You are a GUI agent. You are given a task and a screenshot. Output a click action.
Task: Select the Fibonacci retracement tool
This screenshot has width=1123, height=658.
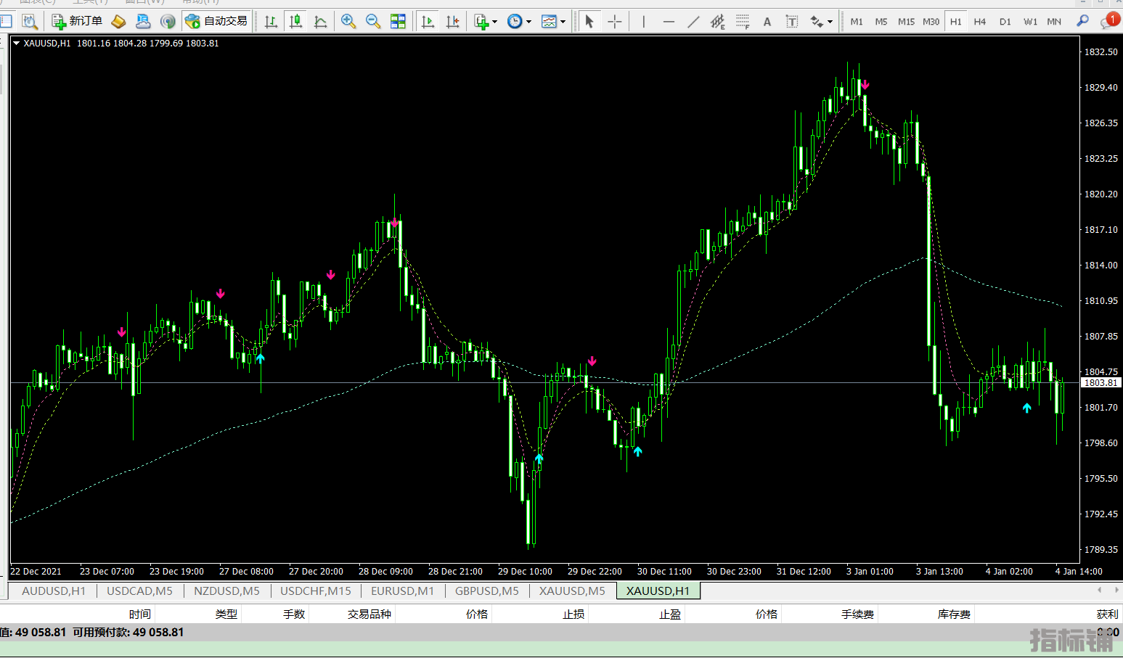[x=743, y=21]
